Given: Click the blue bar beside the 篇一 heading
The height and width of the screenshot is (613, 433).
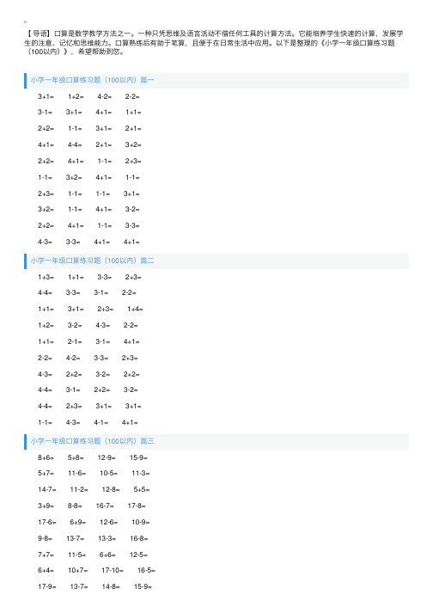Looking at the screenshot, I should [x=26, y=81].
